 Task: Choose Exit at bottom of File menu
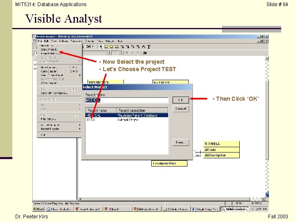pyautogui.click(x=60, y=135)
